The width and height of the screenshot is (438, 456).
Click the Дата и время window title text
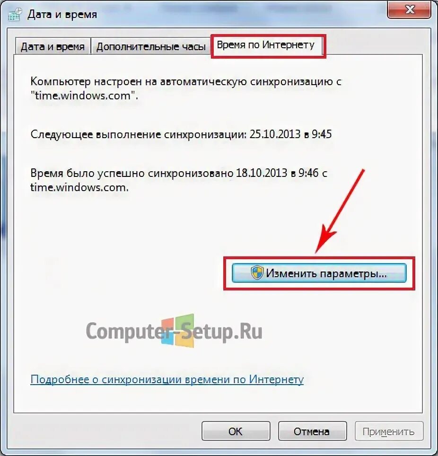[x=62, y=15]
